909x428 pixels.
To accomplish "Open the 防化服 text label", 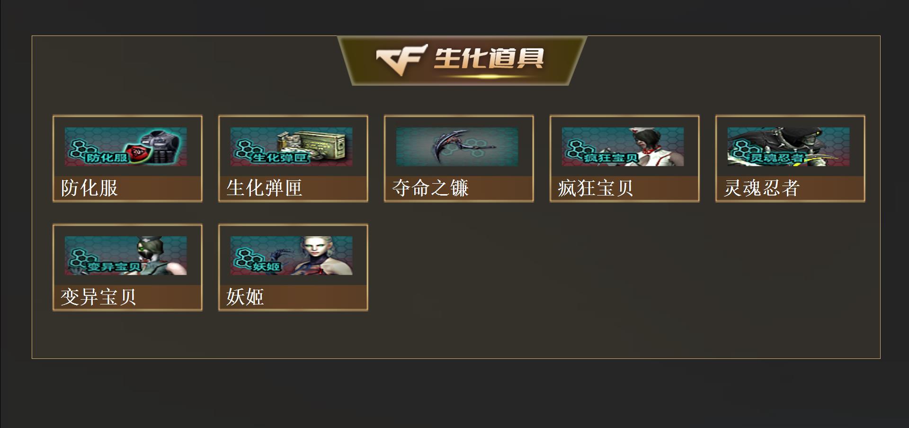I will tap(89, 188).
